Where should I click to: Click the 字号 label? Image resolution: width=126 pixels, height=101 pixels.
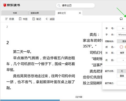pyautogui.click(x=110, y=28)
